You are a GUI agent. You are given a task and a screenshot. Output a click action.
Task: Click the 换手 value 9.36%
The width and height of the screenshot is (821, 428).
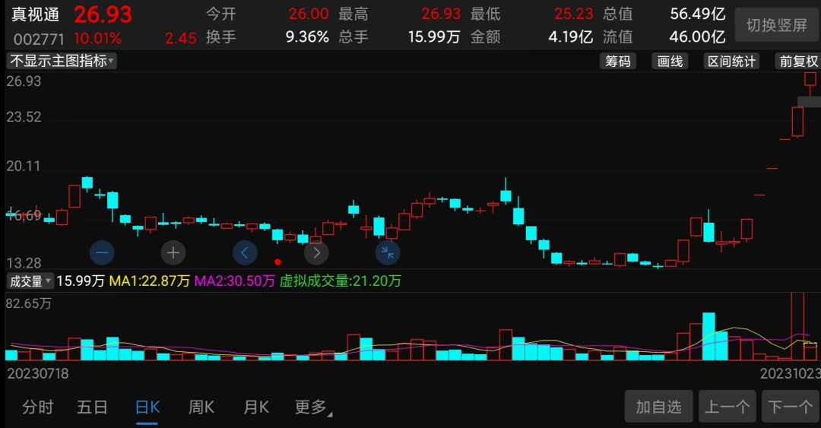tap(307, 36)
